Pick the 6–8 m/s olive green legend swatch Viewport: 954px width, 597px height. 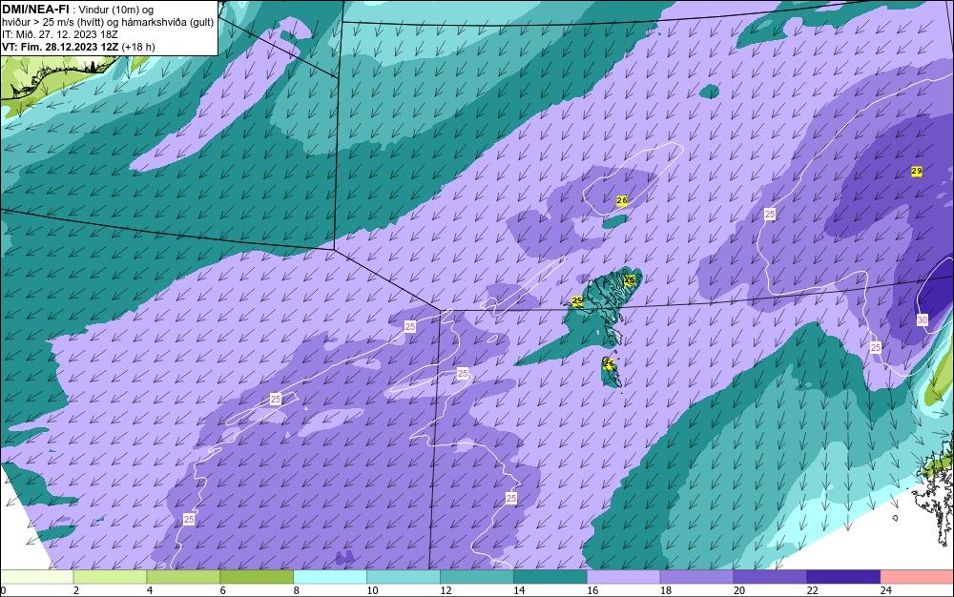click(257, 577)
